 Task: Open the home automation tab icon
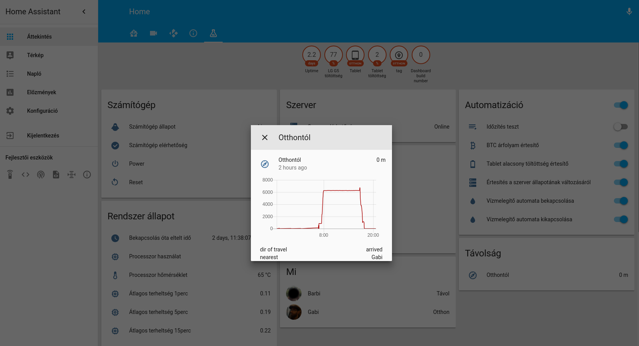tap(134, 33)
